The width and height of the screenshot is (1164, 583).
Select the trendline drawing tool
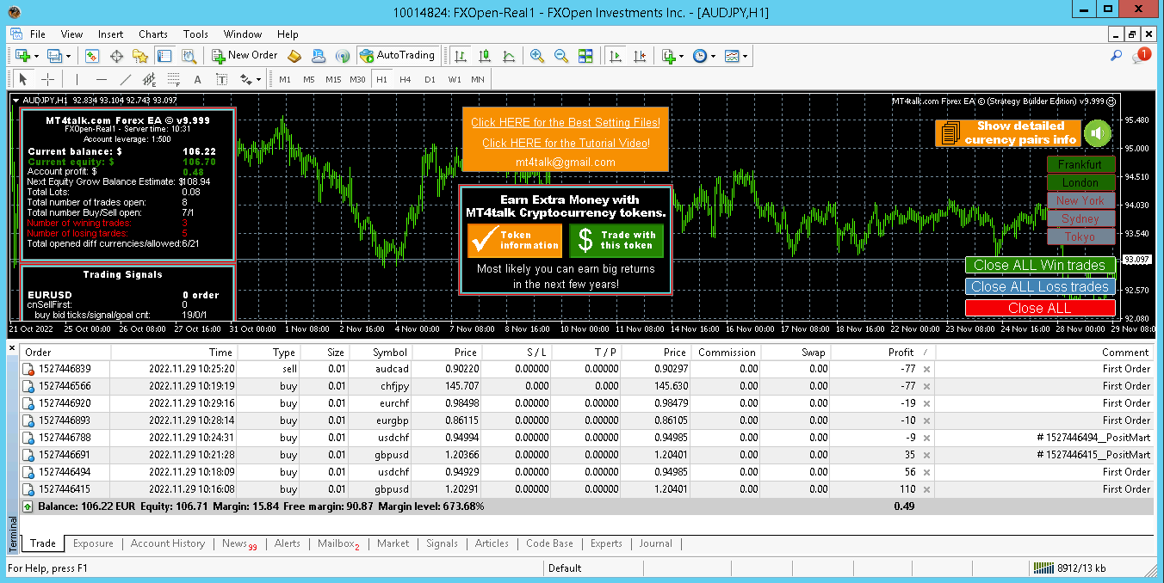125,79
